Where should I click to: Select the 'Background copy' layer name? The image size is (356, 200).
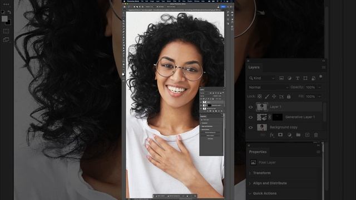[x=283, y=127]
